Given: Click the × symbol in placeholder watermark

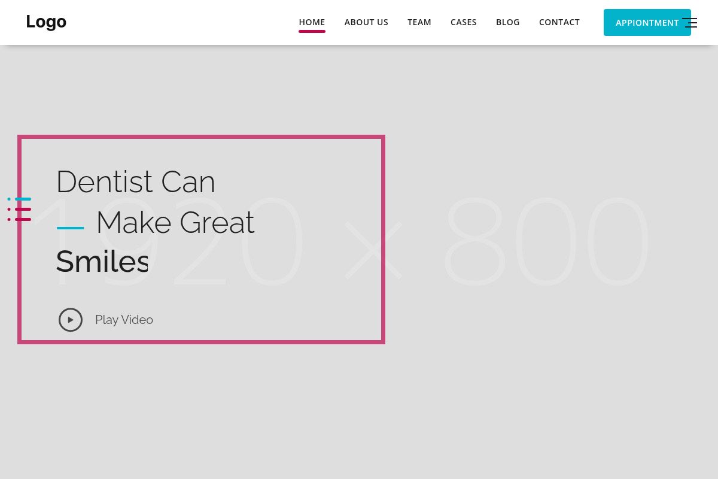Looking at the screenshot, I should click(x=373, y=251).
